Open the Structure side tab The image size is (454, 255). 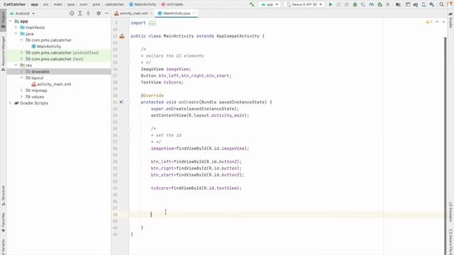tap(3, 195)
